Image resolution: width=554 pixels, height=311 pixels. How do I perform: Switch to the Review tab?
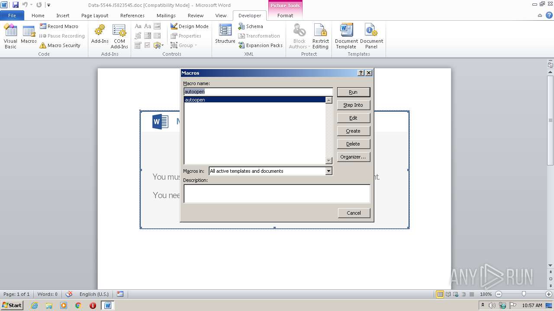tap(196, 15)
